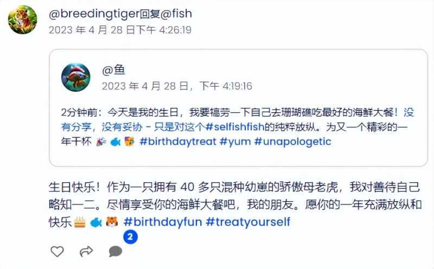434x269 pixels.
Task: Click the blue 2 comment count badge
Action: [130, 237]
